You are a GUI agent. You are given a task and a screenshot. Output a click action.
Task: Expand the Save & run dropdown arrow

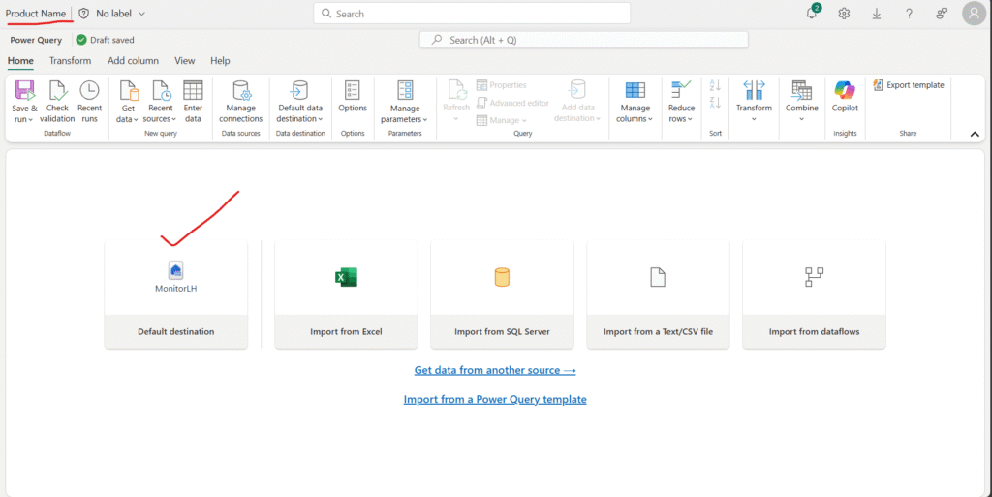[x=30, y=119]
